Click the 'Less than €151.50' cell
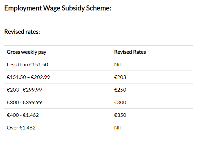 coord(28,65)
